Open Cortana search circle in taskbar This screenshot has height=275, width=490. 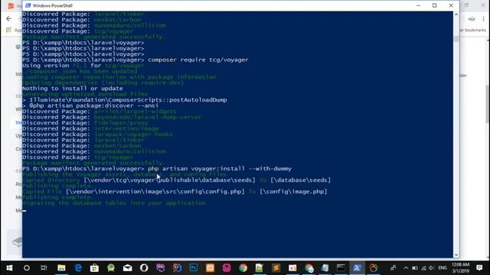tap(27, 268)
